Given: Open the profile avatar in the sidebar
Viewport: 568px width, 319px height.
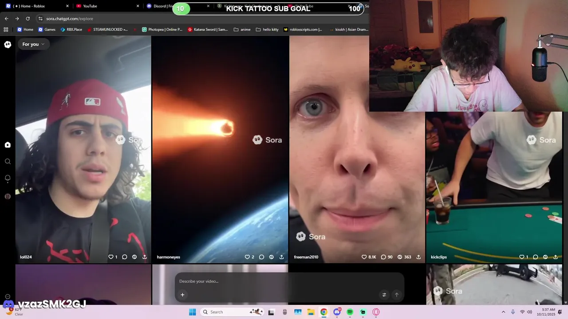Looking at the screenshot, I should (8, 196).
